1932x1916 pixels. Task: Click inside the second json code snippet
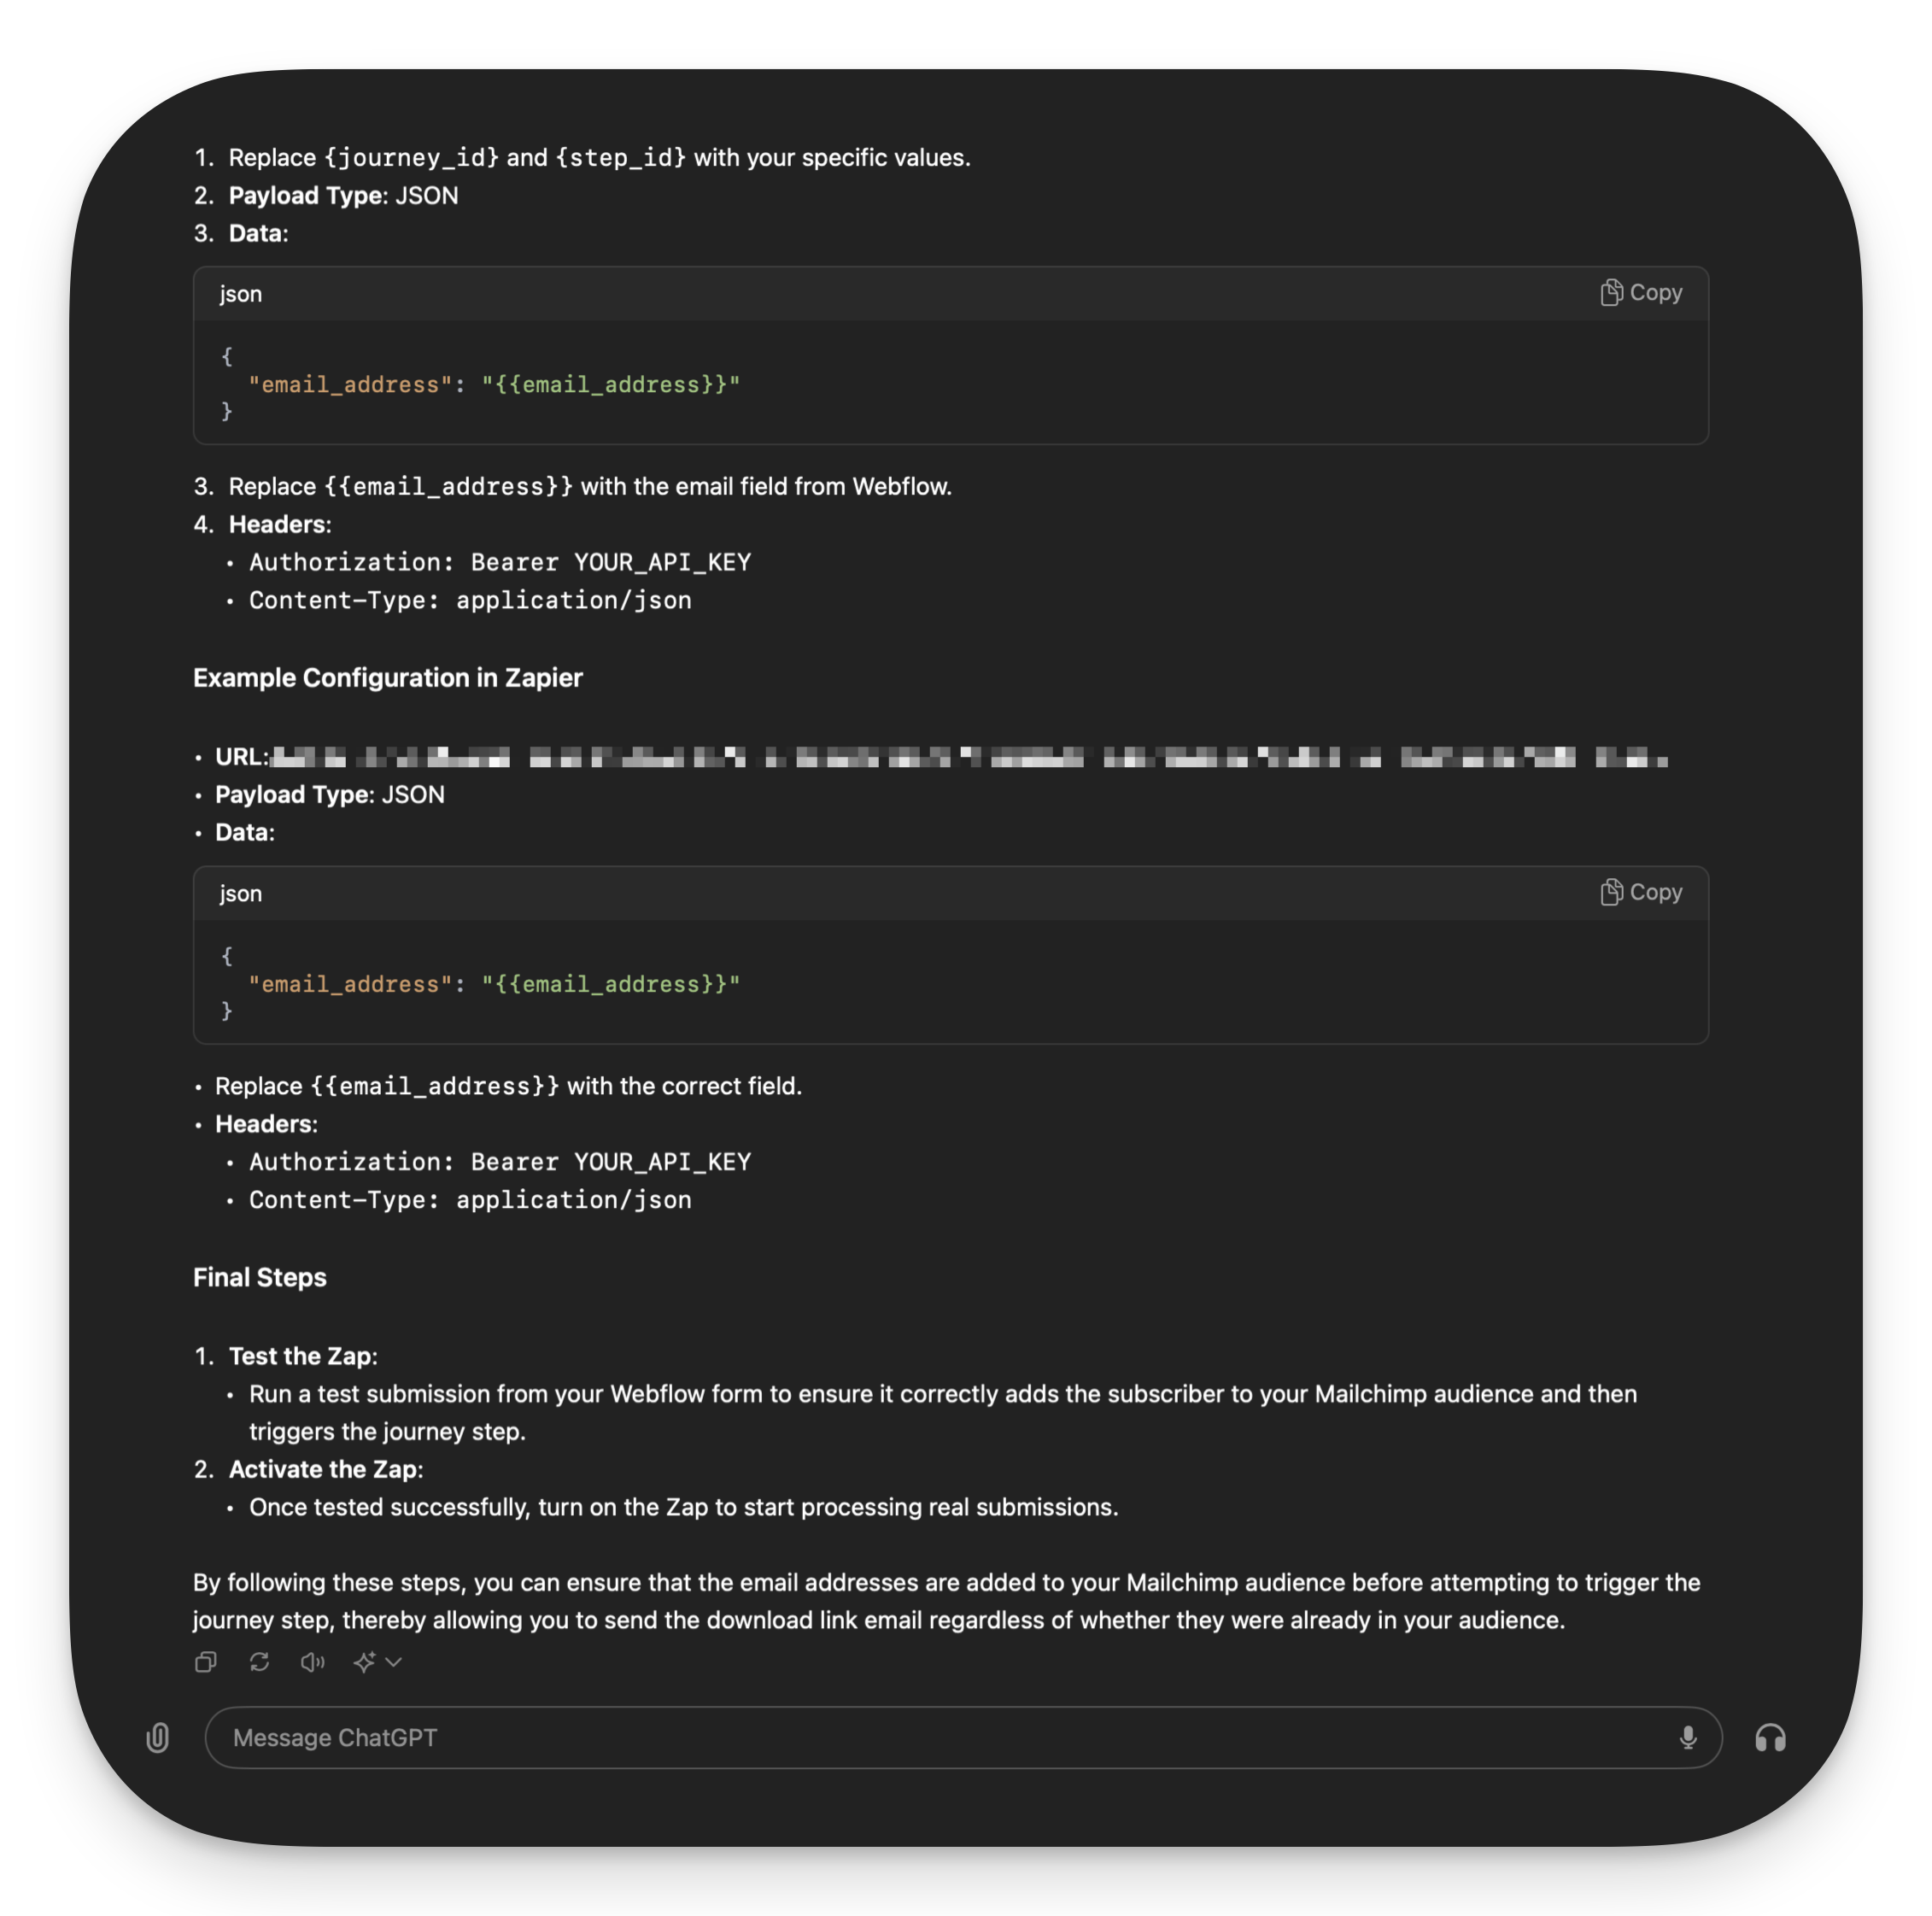click(494, 985)
